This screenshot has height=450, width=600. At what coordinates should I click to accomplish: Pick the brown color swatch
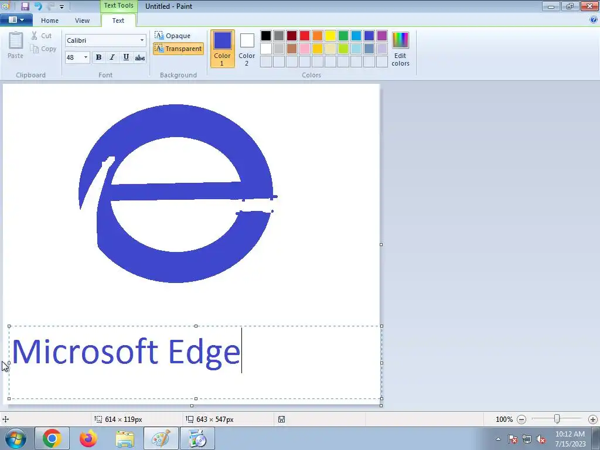click(292, 49)
